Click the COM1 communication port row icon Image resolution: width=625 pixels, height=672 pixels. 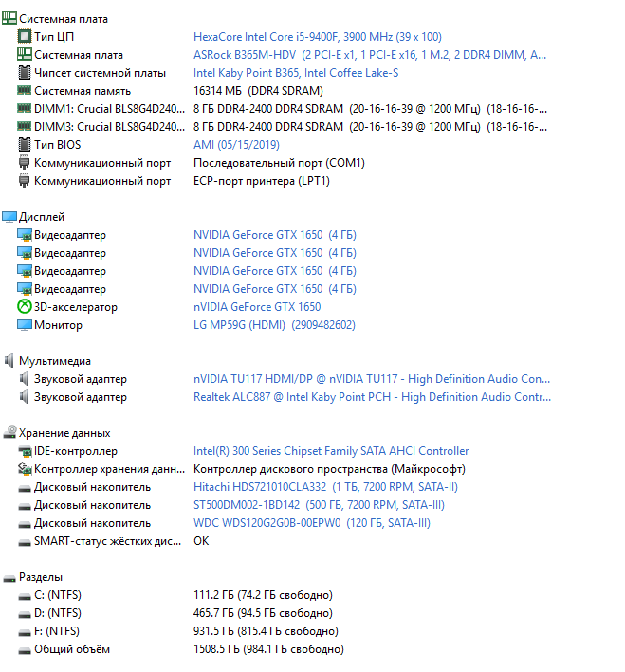pos(25,163)
